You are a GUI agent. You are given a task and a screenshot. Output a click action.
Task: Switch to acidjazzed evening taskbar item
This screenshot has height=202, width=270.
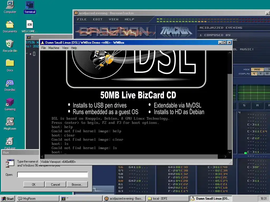click(125, 199)
